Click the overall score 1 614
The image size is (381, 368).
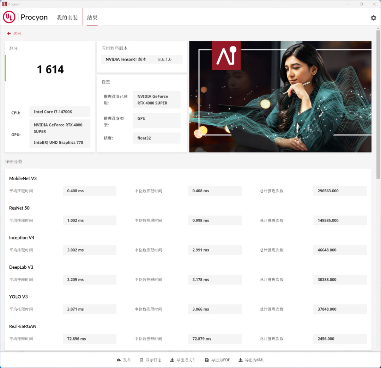point(50,70)
